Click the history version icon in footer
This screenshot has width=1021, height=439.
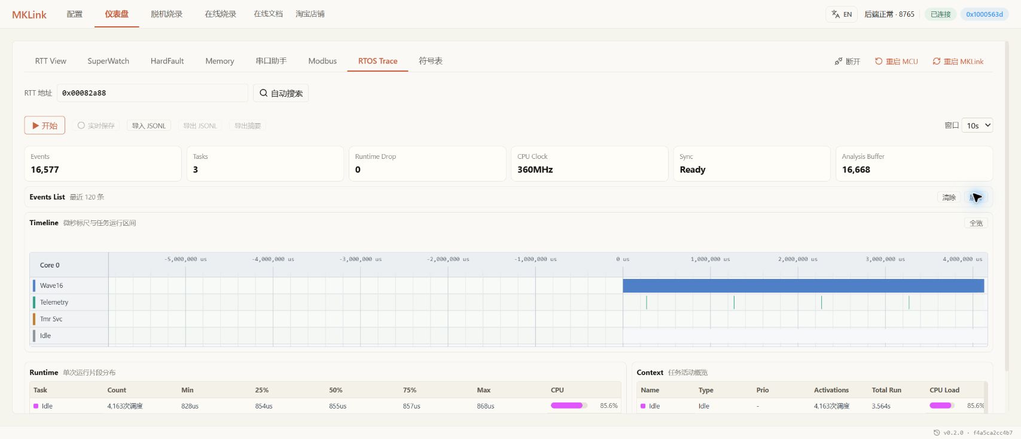[x=937, y=433]
